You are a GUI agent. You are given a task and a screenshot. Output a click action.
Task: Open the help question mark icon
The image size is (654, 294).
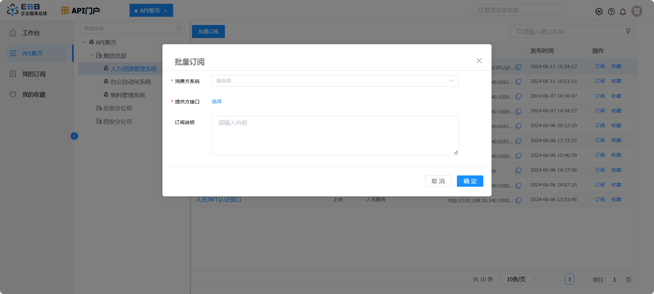[611, 12]
